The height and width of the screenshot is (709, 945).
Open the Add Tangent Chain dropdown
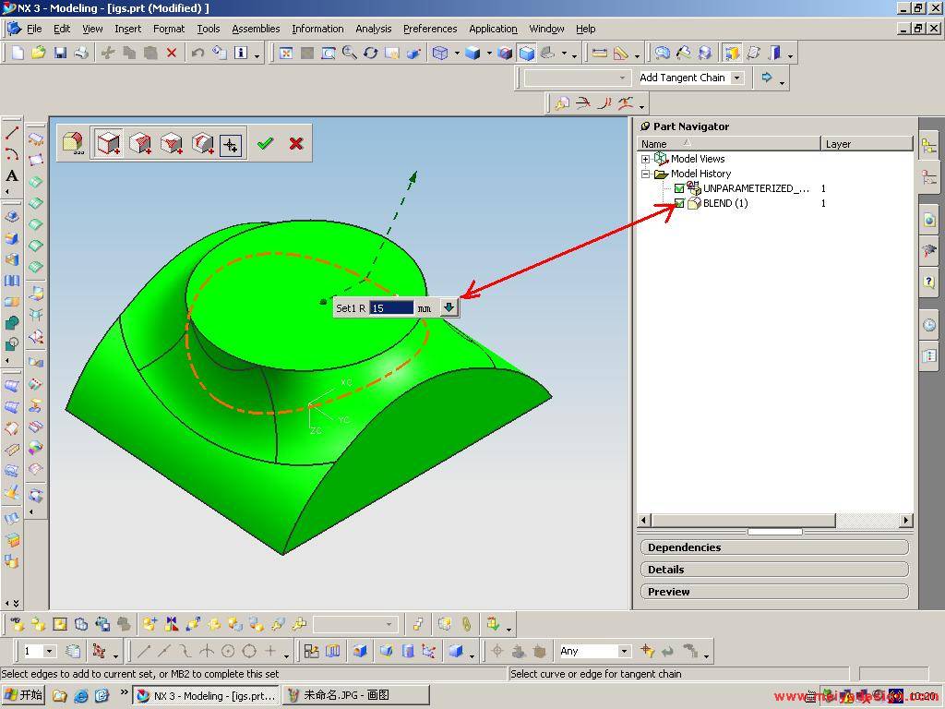coord(736,78)
